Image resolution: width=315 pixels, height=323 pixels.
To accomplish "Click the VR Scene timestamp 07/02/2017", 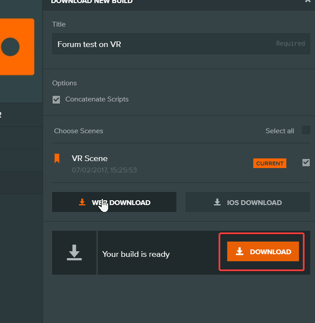I will click(104, 170).
